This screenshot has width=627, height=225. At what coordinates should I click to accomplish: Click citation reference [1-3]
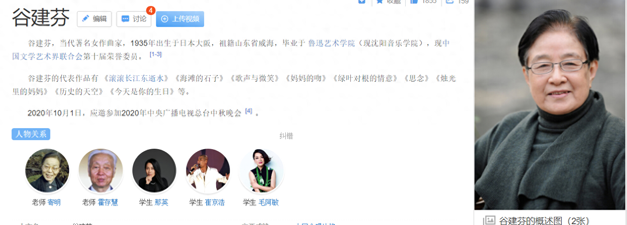point(156,54)
